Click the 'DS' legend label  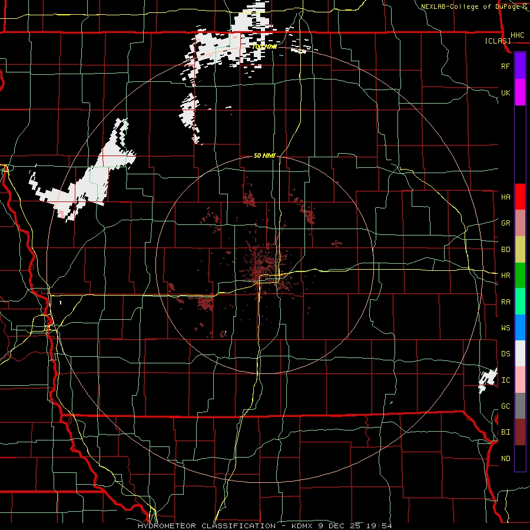506,354
